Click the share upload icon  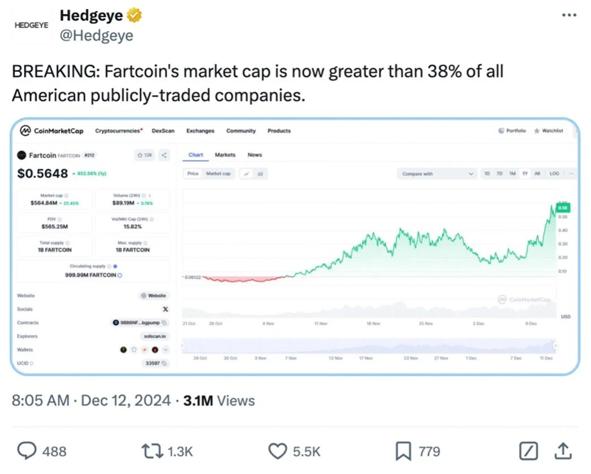pyautogui.click(x=562, y=451)
